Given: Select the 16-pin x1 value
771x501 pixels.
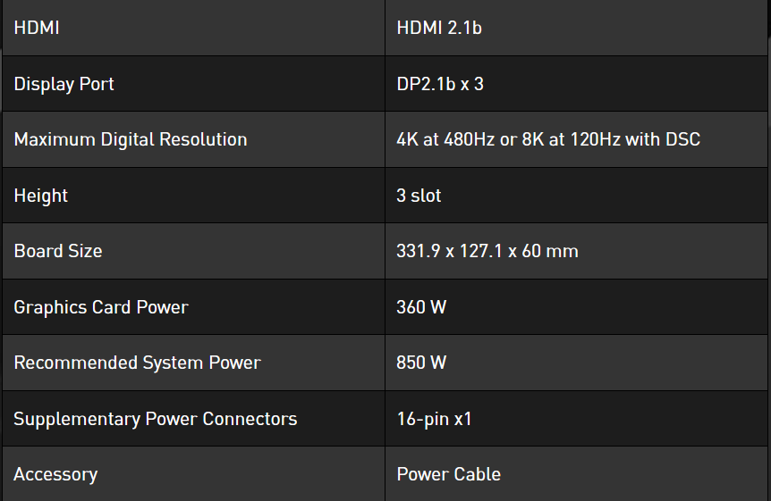Looking at the screenshot, I should tap(434, 419).
